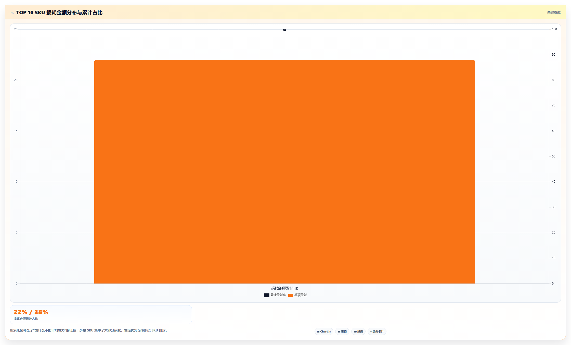
Task: Click the 表格 tag chip
Action: (x=342, y=331)
